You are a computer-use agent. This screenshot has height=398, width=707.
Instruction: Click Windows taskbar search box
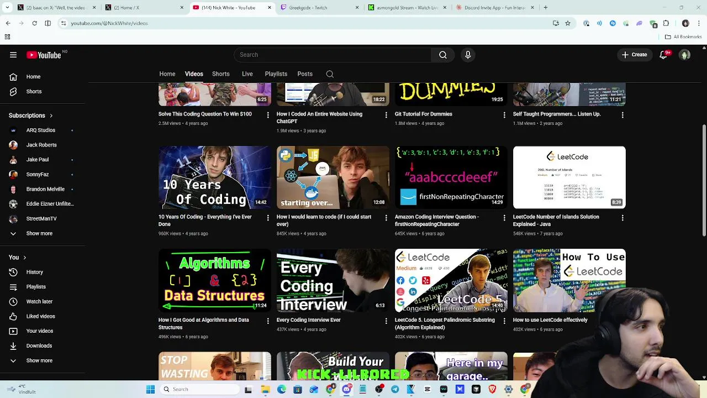[x=201, y=389]
